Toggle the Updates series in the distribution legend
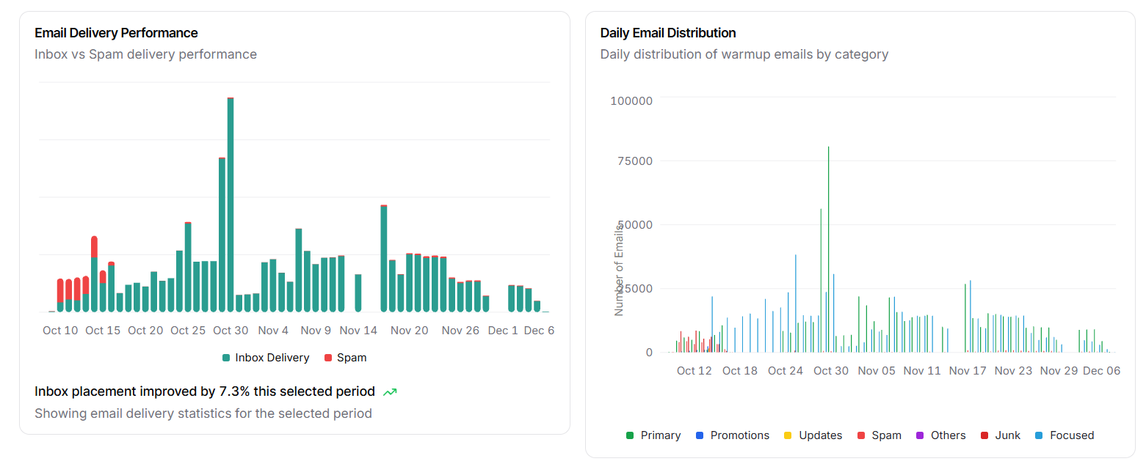The height and width of the screenshot is (464, 1146). pos(820,435)
